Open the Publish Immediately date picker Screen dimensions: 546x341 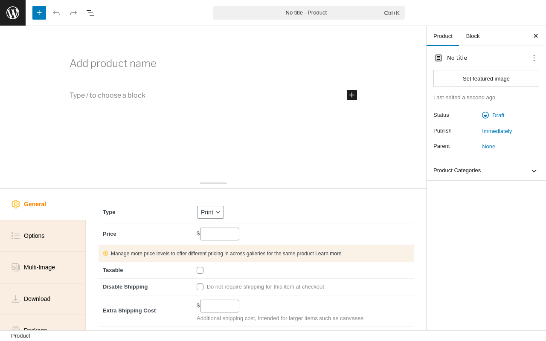click(497, 131)
